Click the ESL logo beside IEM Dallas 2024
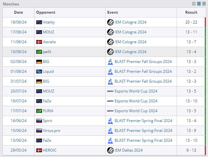The image size is (208, 157). click(x=110, y=150)
